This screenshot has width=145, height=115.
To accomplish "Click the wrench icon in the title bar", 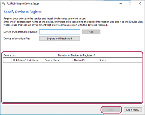I will click(4, 4).
